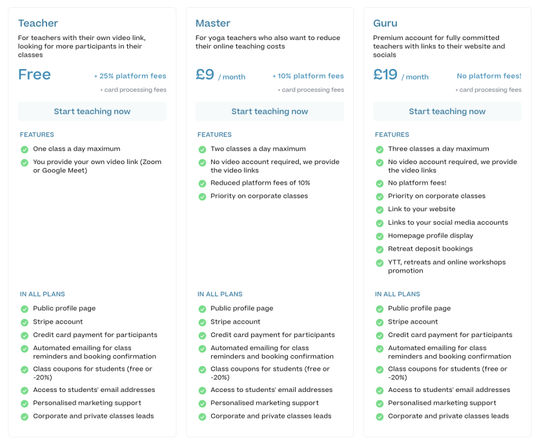539x443 pixels.
Task: Click checkmark next to Retreat deposit bookings
Action: (380, 249)
